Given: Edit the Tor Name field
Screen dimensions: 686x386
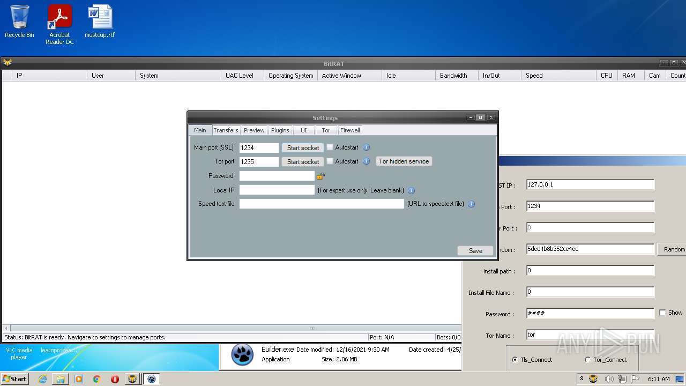Looking at the screenshot, I should (590, 335).
